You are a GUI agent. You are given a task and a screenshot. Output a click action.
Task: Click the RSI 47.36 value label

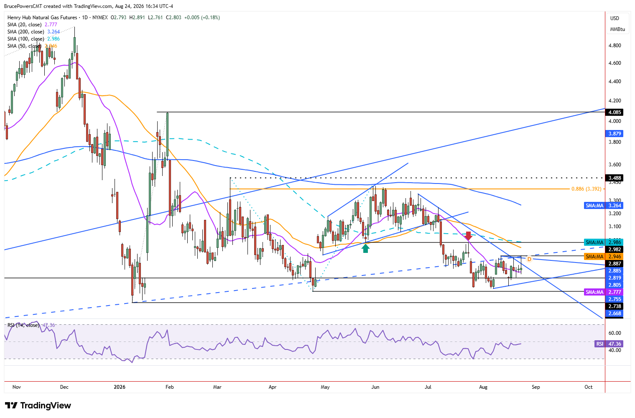[x=609, y=344]
